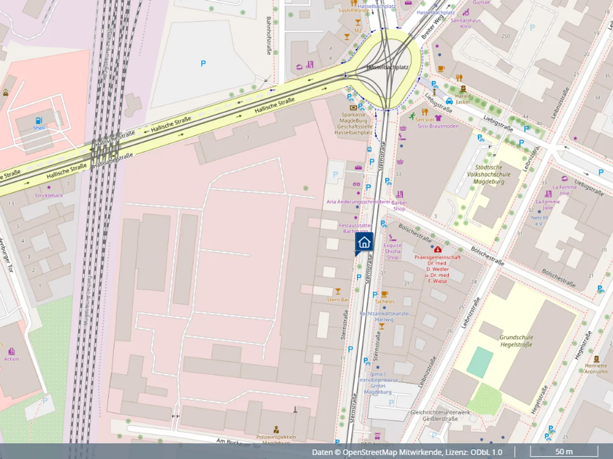Viewport: 613px width, 459px height.
Task: Click the Strickleback shop marker
Action: click(49, 187)
